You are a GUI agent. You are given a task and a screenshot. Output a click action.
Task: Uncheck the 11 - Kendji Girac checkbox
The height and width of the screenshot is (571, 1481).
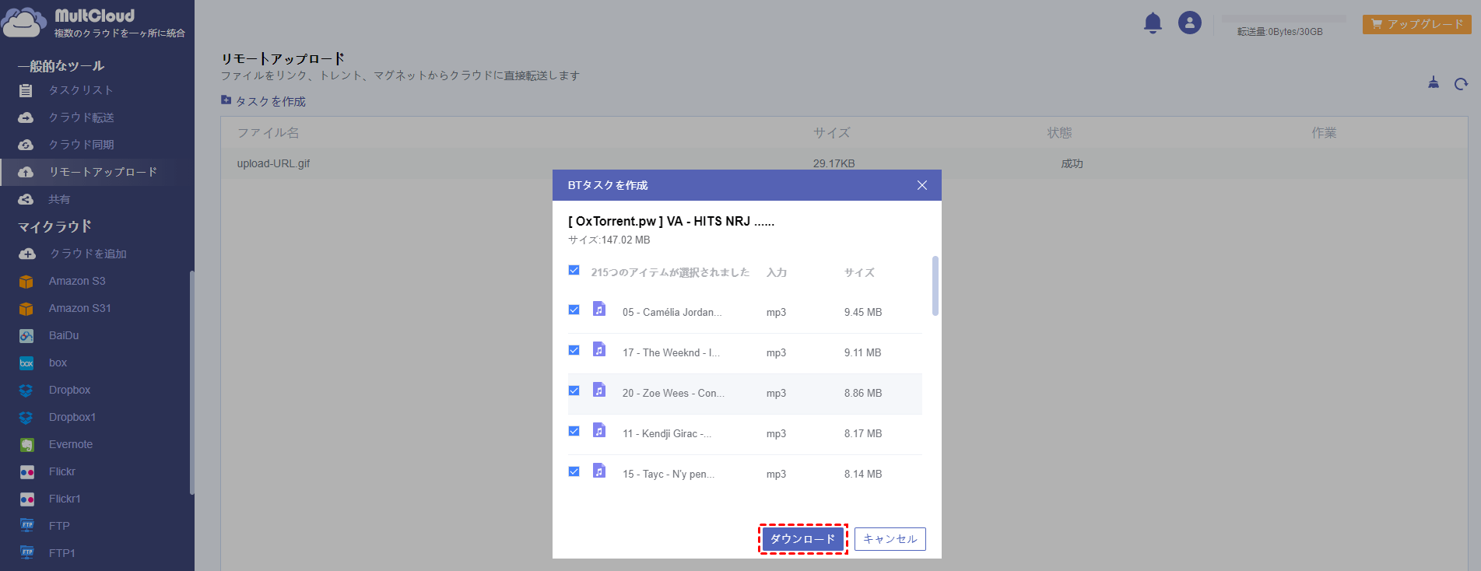574,431
